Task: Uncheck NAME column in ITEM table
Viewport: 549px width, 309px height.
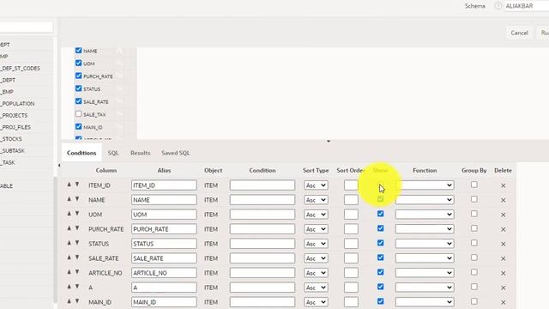Action: click(x=78, y=51)
